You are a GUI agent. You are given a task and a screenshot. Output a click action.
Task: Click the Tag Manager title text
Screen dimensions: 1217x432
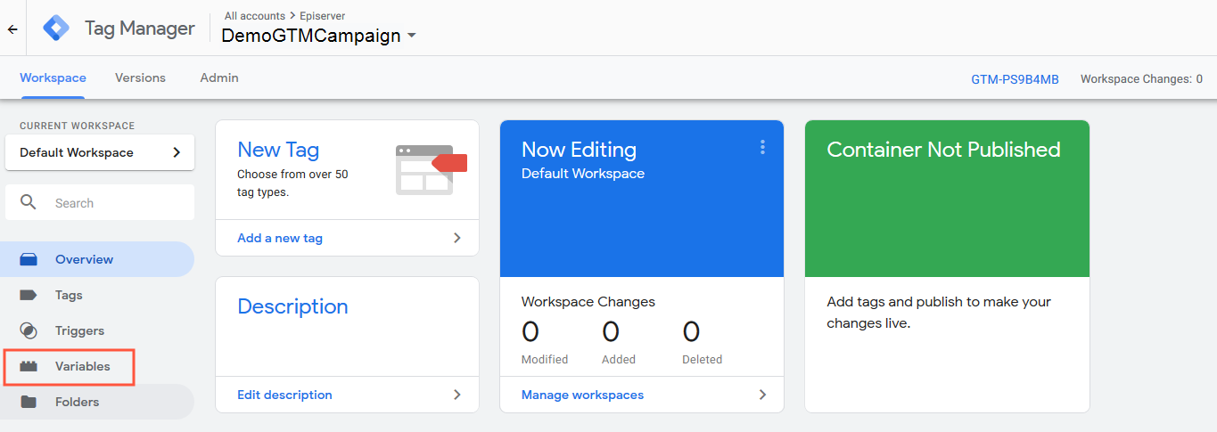(139, 28)
